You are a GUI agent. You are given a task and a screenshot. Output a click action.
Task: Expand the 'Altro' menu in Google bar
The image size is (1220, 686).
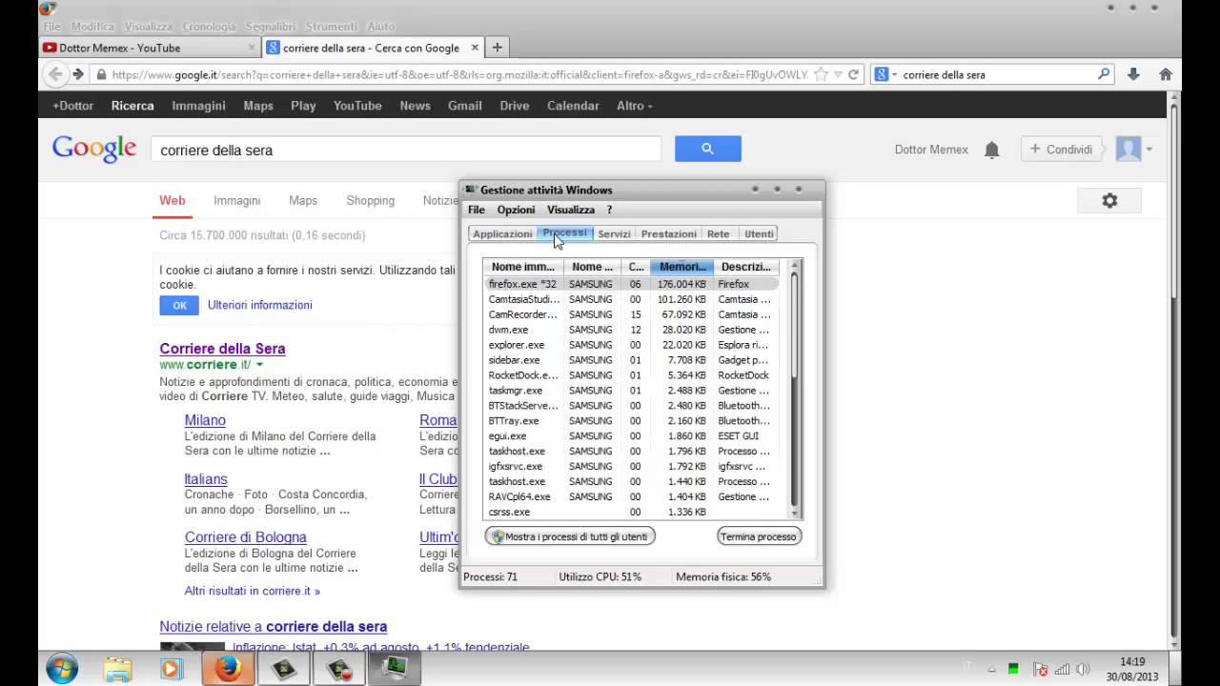634,106
